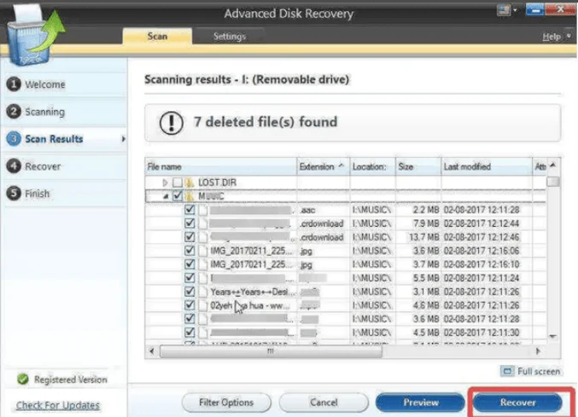Open dropdown arrow next to the flag icon

(516, 10)
